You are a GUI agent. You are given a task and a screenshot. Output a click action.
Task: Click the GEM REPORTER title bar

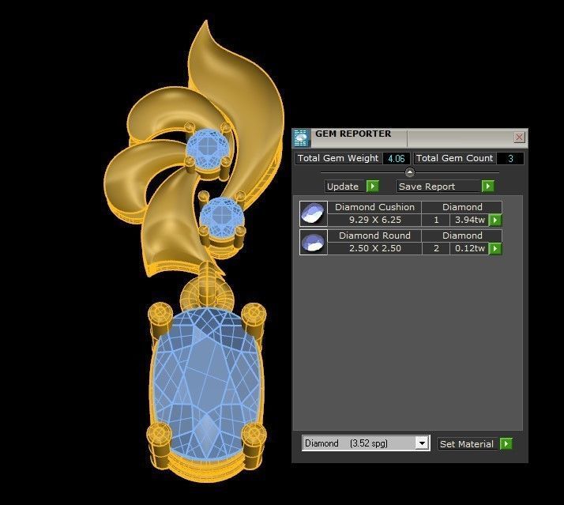click(x=410, y=138)
